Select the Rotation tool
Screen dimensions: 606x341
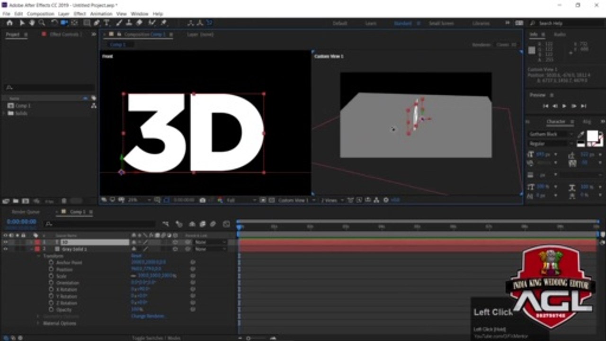pyautogui.click(x=54, y=23)
